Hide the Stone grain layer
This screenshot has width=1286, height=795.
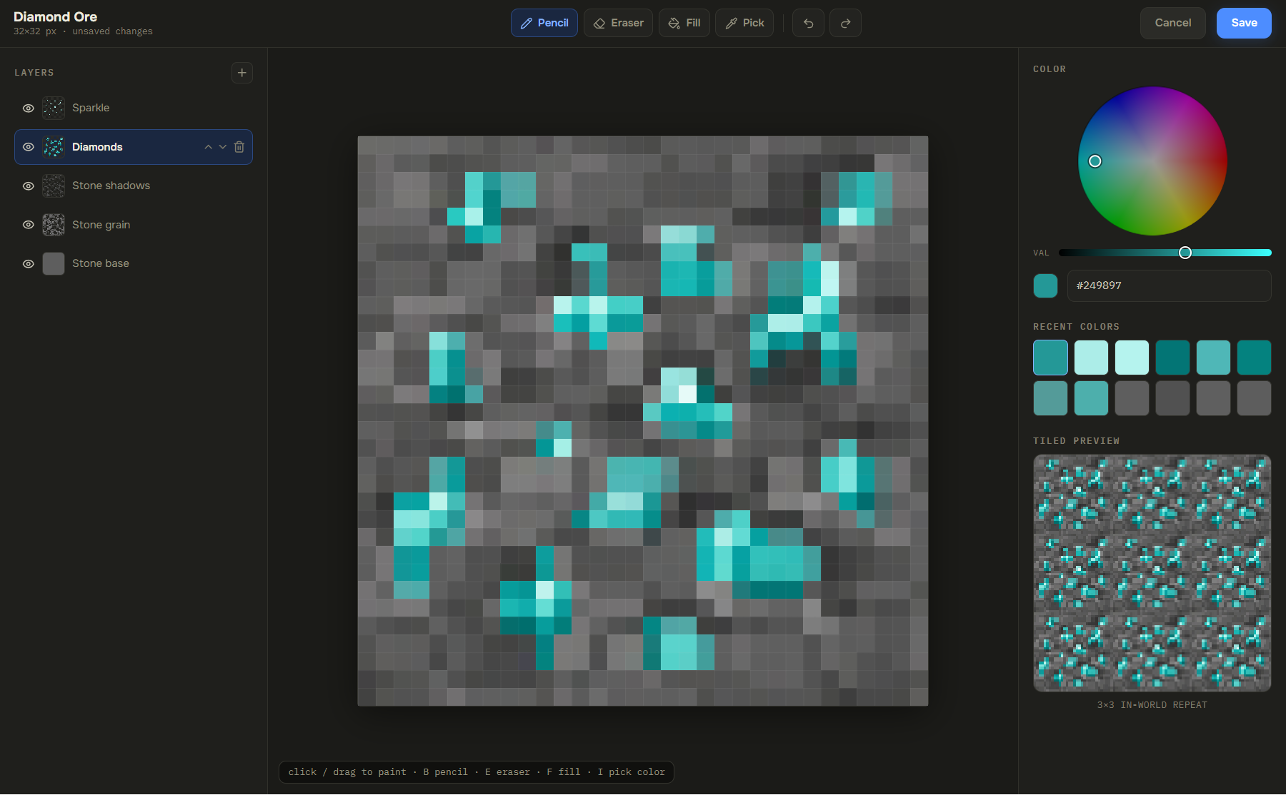pyautogui.click(x=29, y=225)
